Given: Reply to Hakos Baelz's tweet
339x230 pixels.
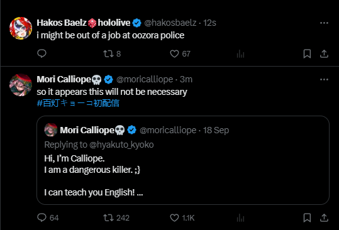Looking at the screenshot, I should pos(42,53).
